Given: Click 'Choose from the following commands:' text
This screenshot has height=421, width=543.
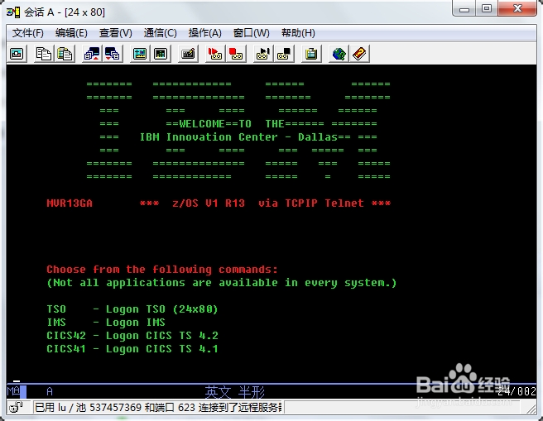Looking at the screenshot, I should [162, 269].
